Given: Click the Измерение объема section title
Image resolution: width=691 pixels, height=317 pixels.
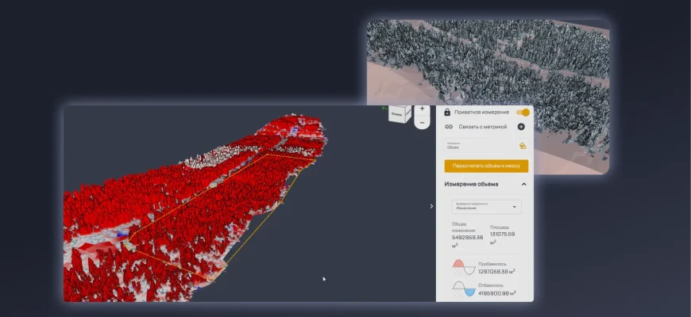Looking at the screenshot, I should point(472,185).
